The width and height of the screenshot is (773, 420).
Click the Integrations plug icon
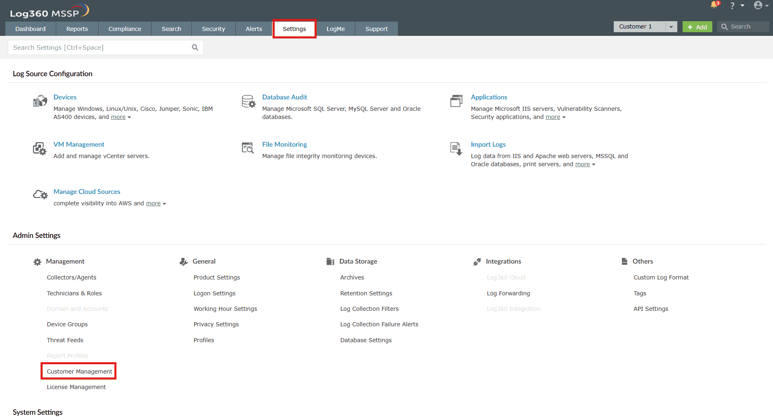(x=477, y=262)
